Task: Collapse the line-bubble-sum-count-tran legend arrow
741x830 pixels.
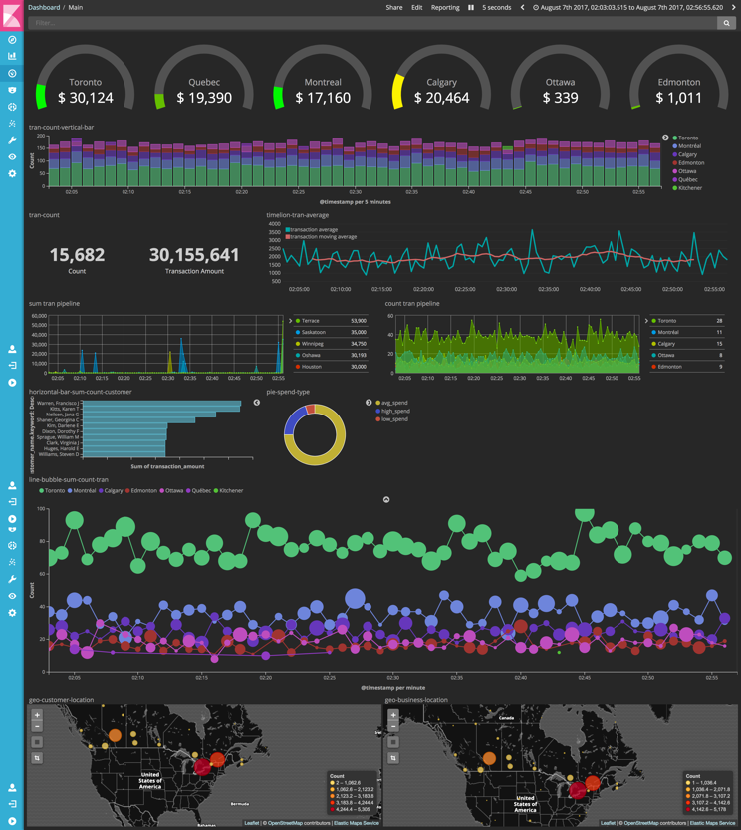Action: pos(386,500)
